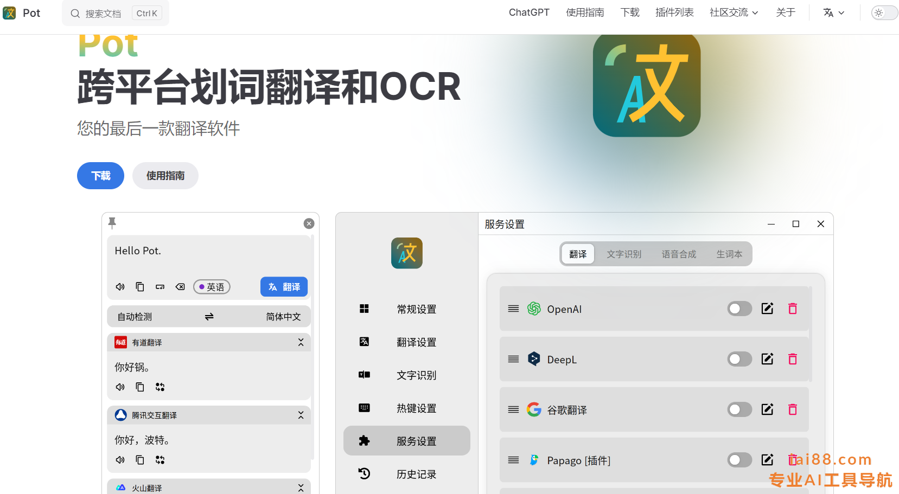Copy the 有道翻译 translation result
Screen dimensions: 899x494
(x=140, y=387)
